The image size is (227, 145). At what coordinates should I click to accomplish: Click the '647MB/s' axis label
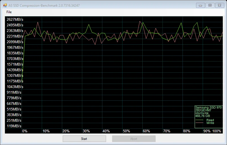coord(14,103)
